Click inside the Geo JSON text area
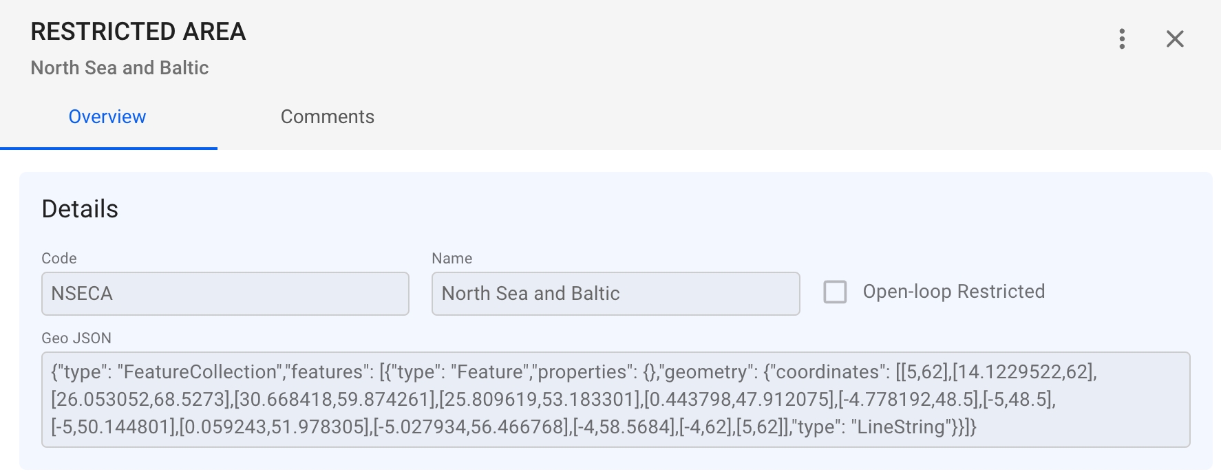Image resolution: width=1221 pixels, height=476 pixels. tap(615, 400)
